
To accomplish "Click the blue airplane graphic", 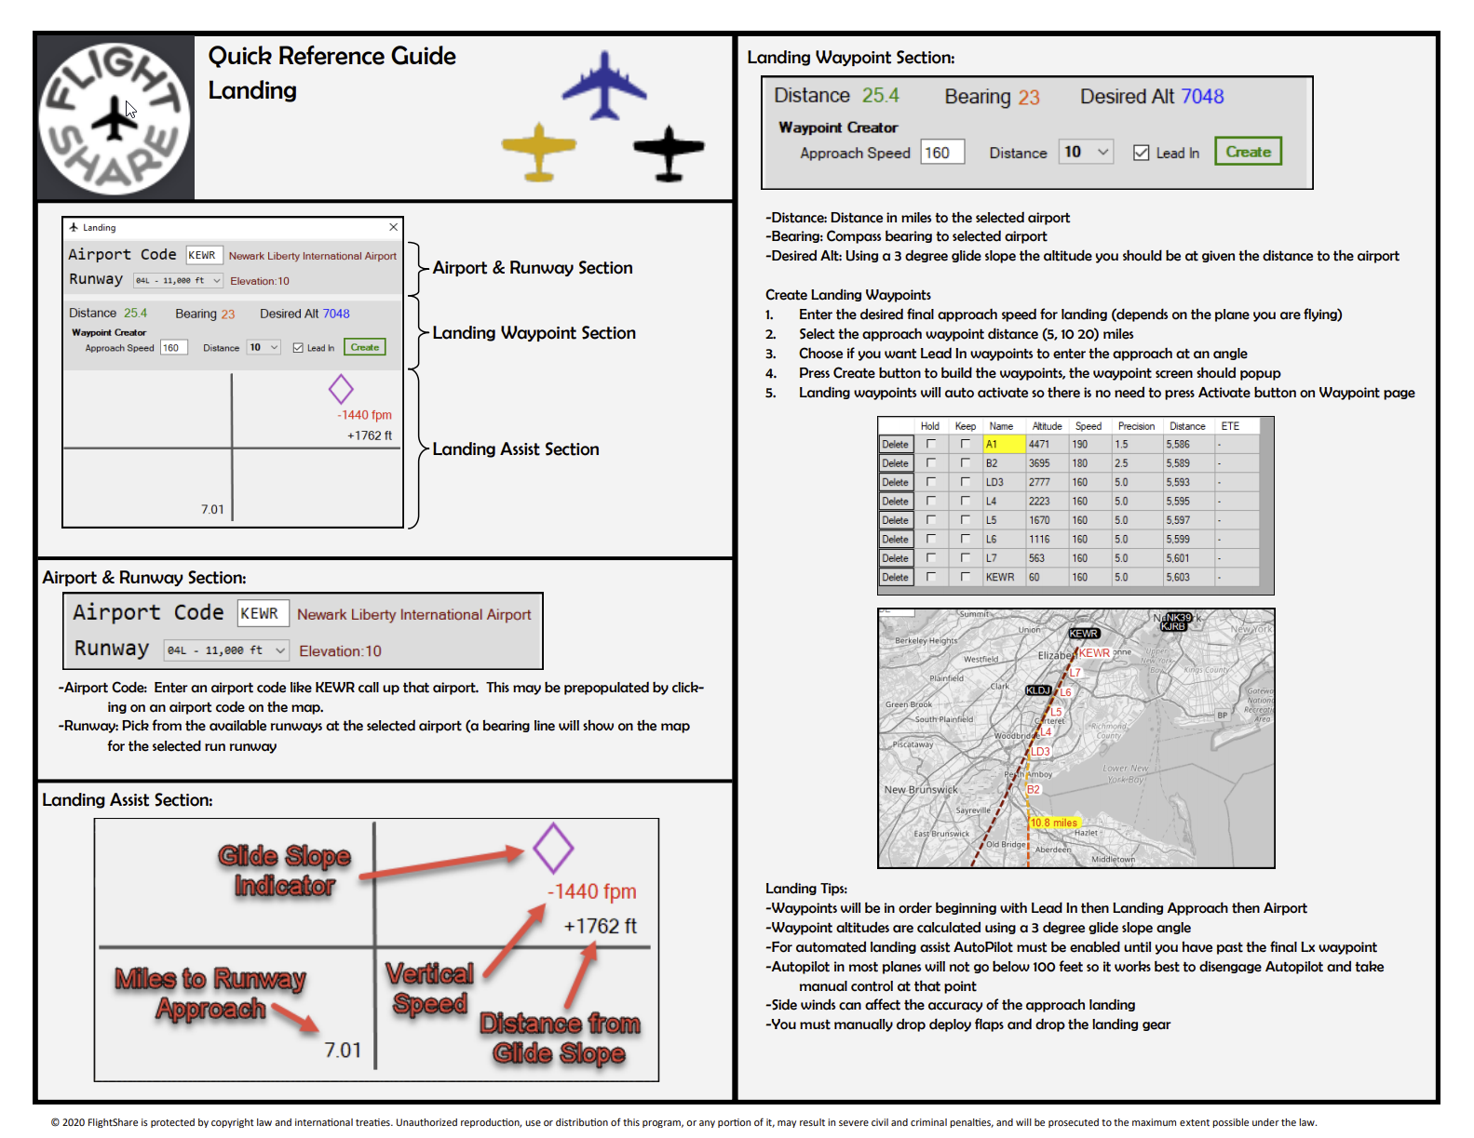I will click(x=604, y=87).
